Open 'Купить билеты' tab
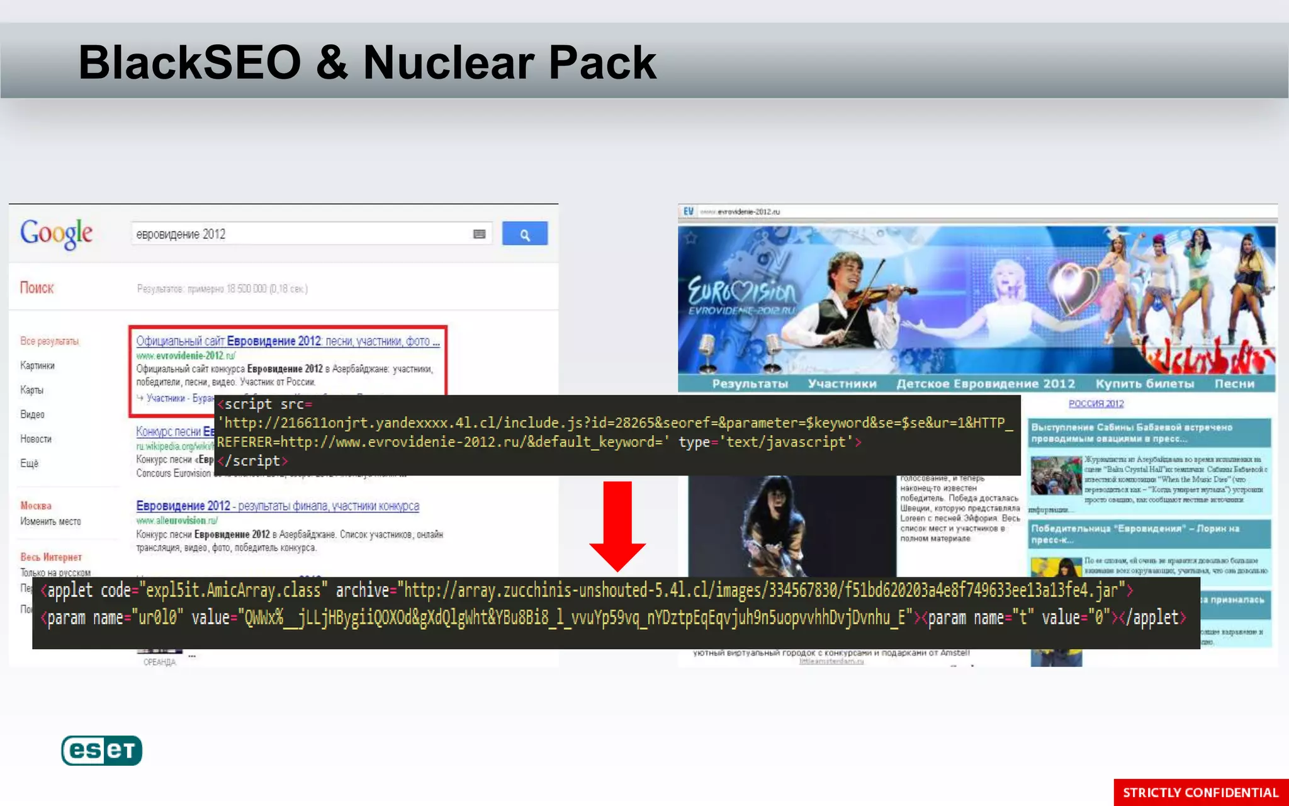The width and height of the screenshot is (1289, 806). click(x=1144, y=383)
